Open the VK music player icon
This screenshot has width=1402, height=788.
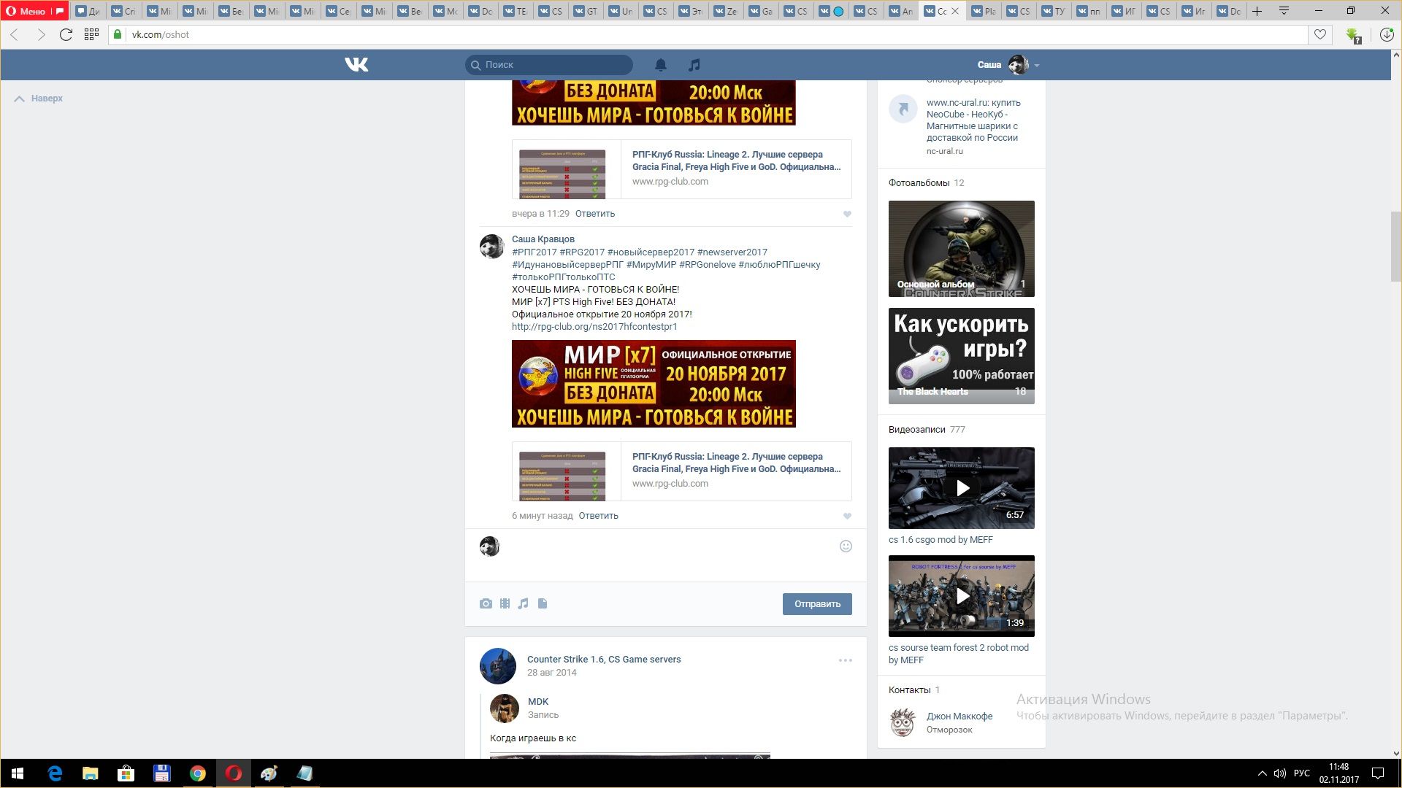click(694, 65)
